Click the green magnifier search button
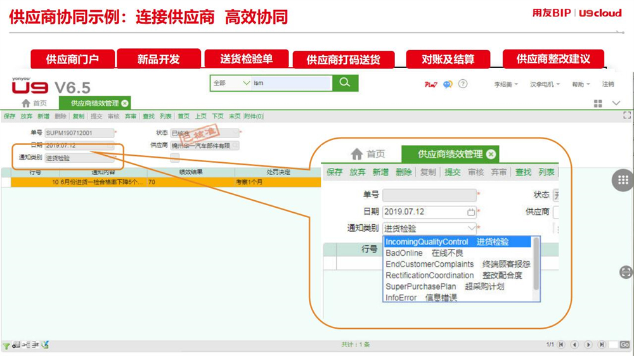The image size is (634, 356). 345,83
